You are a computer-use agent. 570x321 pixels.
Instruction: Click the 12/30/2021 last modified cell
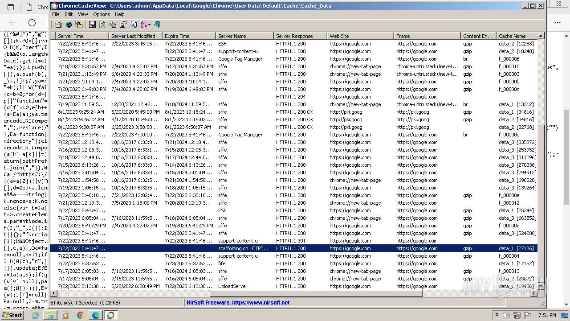(x=134, y=104)
